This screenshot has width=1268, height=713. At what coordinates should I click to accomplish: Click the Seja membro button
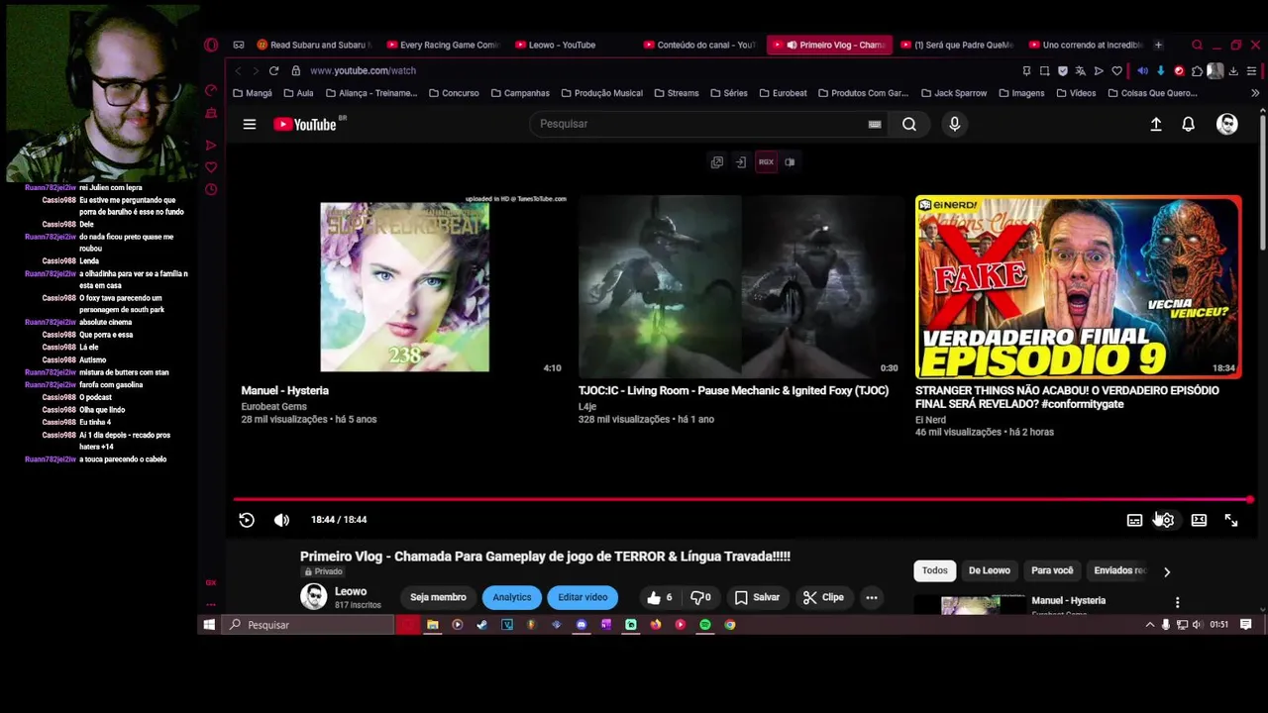[x=438, y=597]
